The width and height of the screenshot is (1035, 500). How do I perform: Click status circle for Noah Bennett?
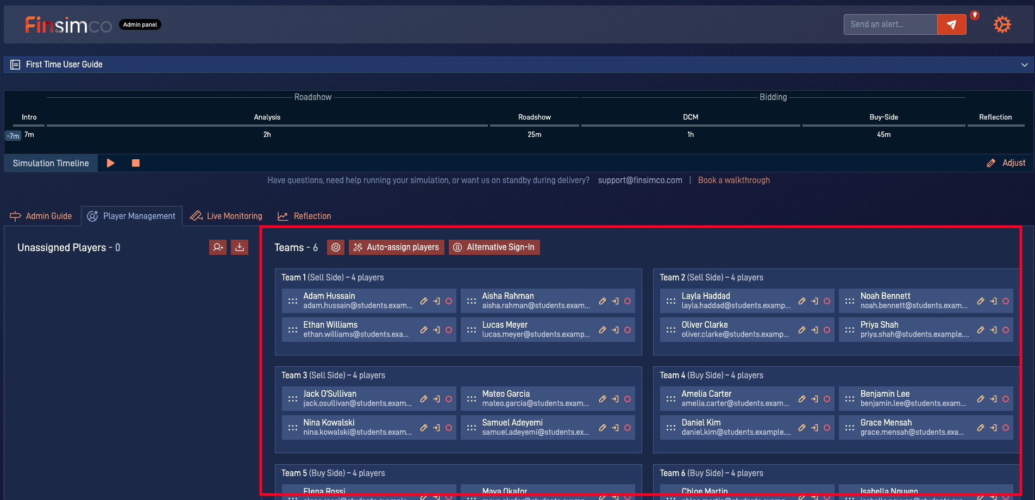1006,301
